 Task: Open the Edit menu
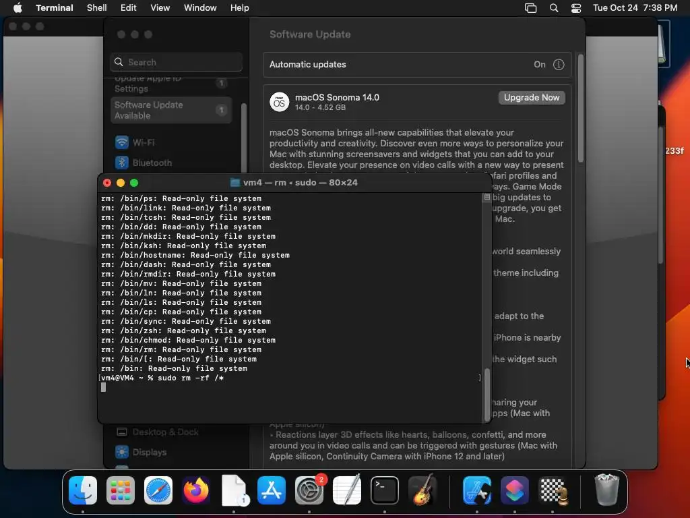(129, 7)
